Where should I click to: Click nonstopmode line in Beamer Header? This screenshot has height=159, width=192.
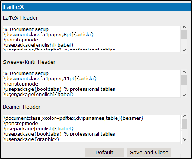21,124
